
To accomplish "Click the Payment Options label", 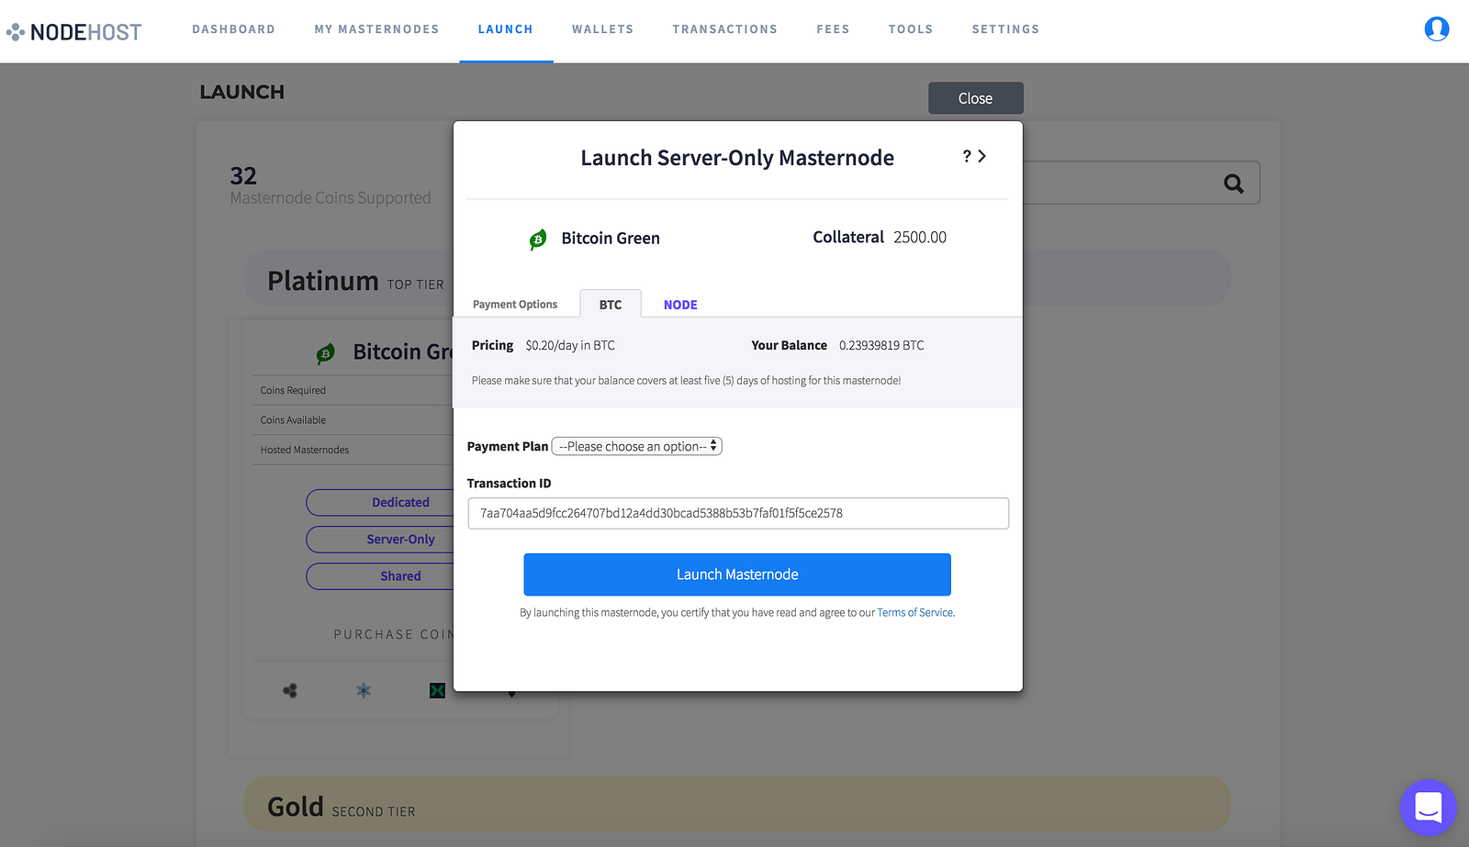I will click(515, 305).
